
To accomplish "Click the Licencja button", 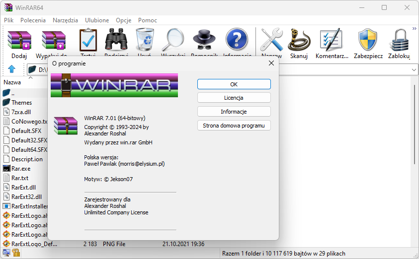I will point(234,98).
